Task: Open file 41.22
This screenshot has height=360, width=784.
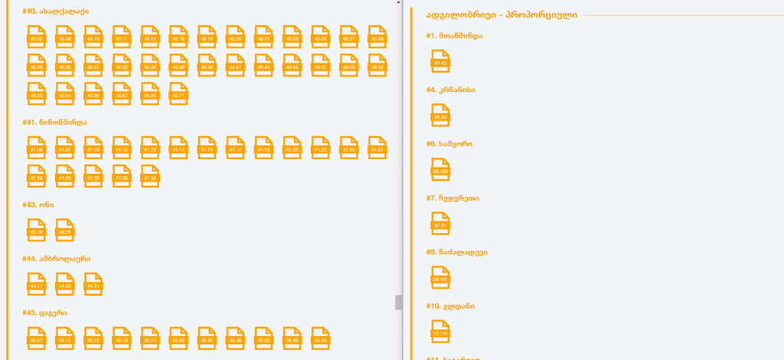Action: pyautogui.click(x=292, y=148)
